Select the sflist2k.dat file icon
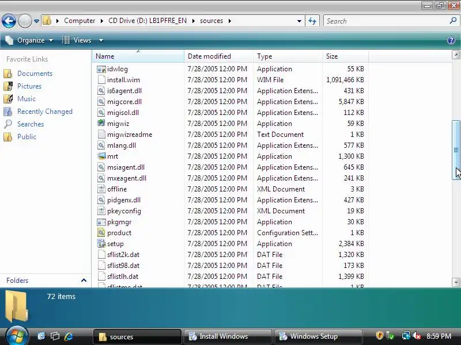The width and height of the screenshot is (461, 345). point(101,255)
